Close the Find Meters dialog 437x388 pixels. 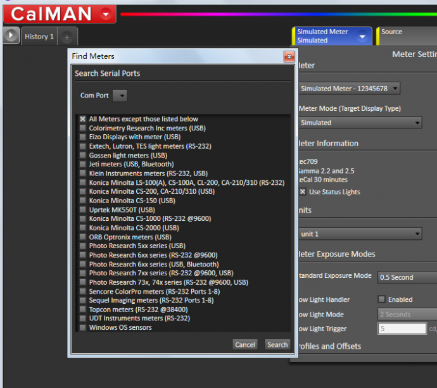[289, 56]
